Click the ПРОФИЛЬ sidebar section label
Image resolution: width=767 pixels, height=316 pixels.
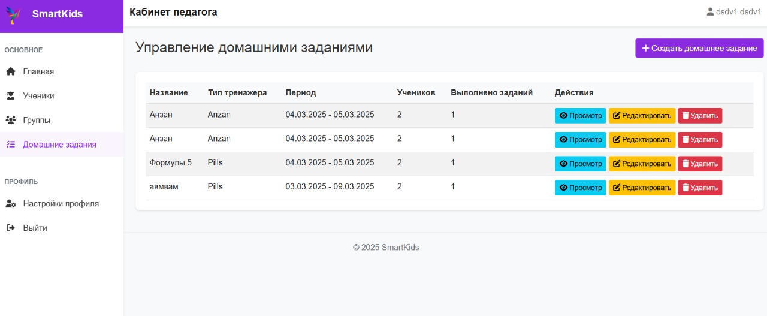pos(21,182)
